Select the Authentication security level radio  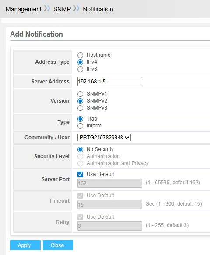click(x=80, y=156)
